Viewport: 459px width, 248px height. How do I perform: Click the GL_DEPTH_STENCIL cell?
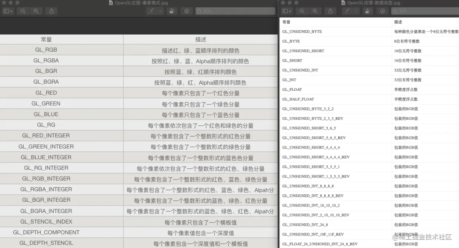pyautogui.click(x=46, y=244)
